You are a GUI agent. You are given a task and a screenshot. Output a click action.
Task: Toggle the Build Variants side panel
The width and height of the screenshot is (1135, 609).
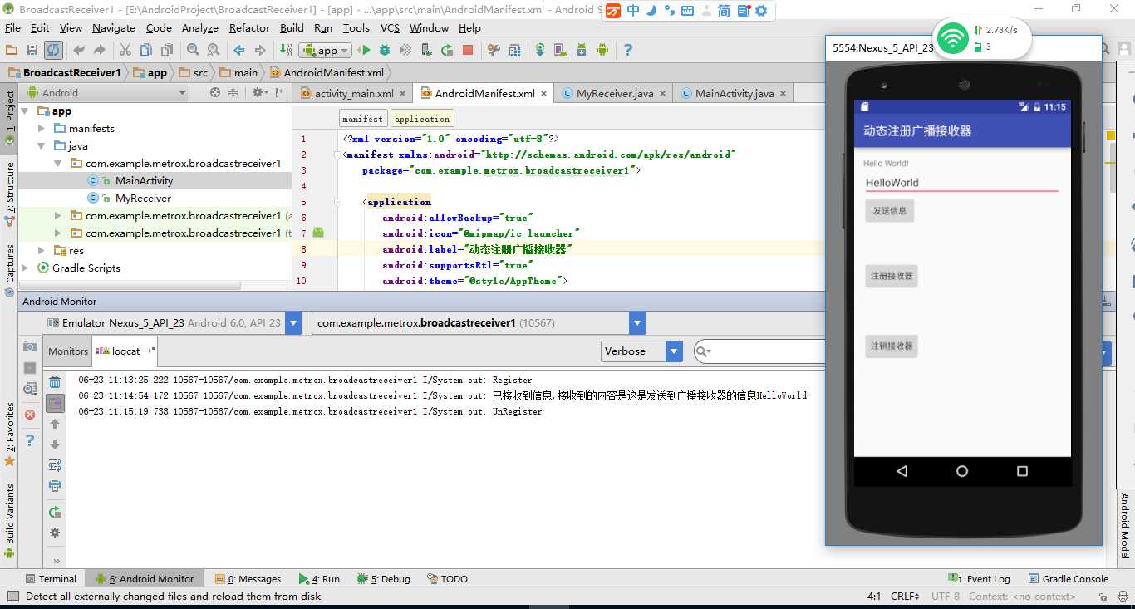[x=10, y=519]
